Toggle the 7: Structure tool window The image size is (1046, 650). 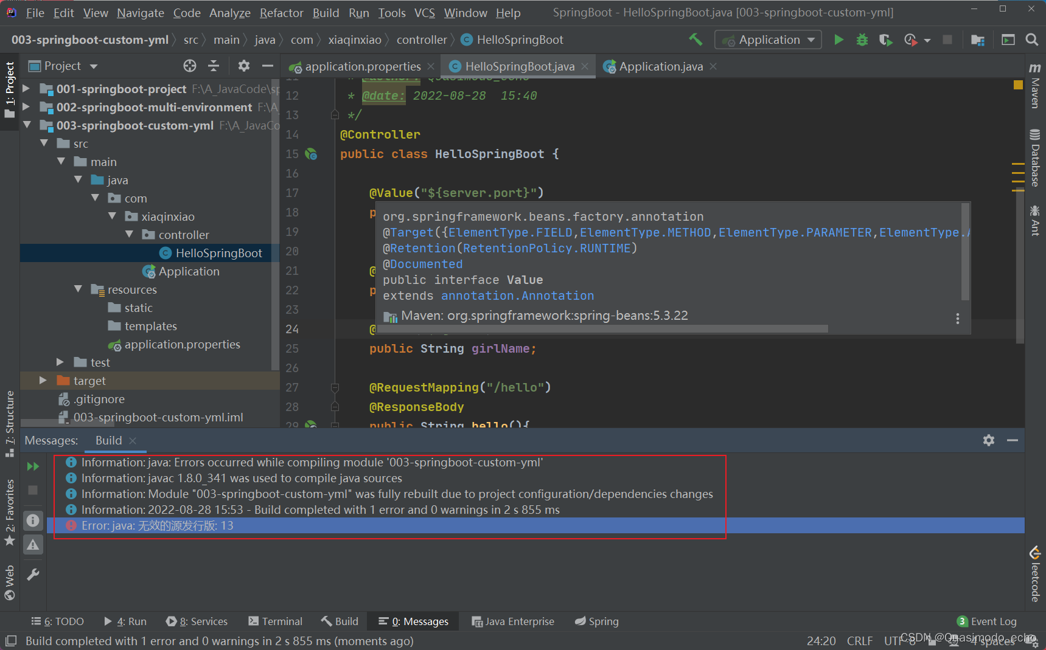[x=10, y=425]
